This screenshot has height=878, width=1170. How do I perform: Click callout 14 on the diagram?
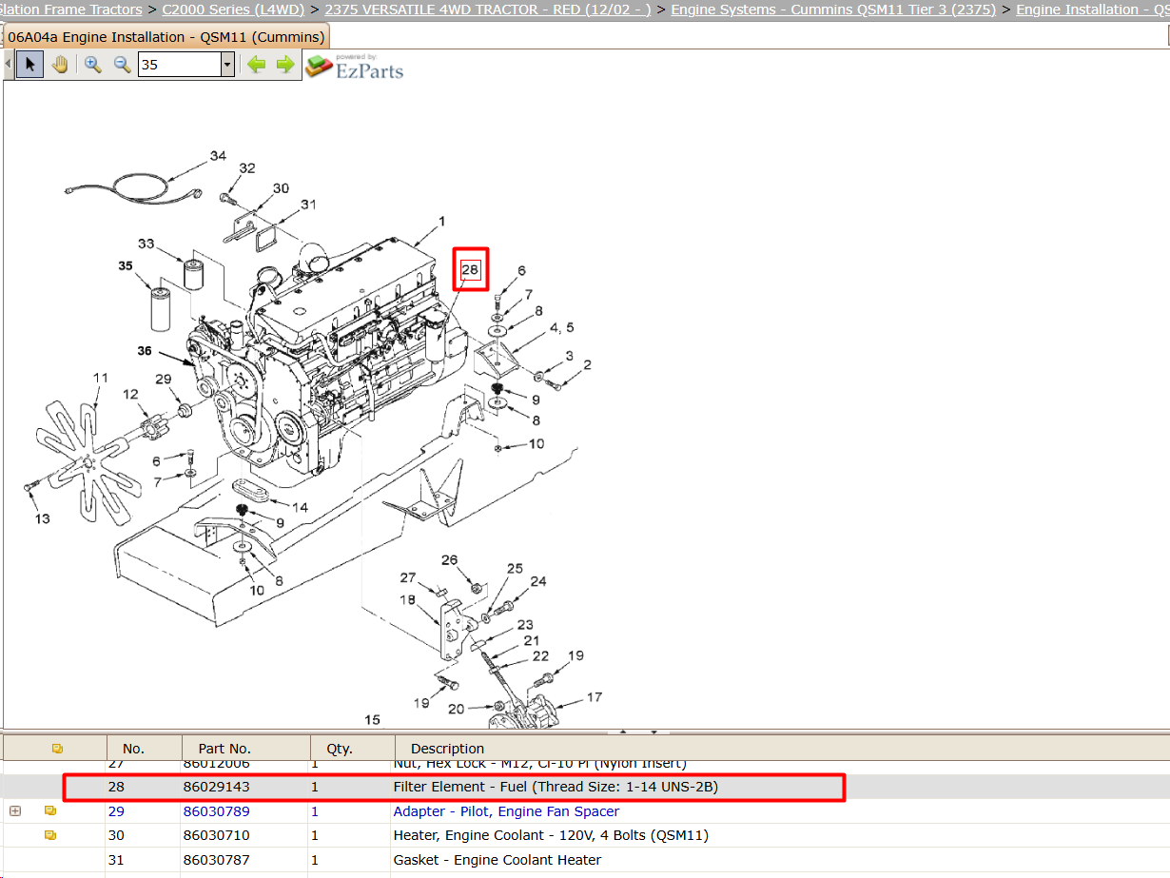click(300, 507)
